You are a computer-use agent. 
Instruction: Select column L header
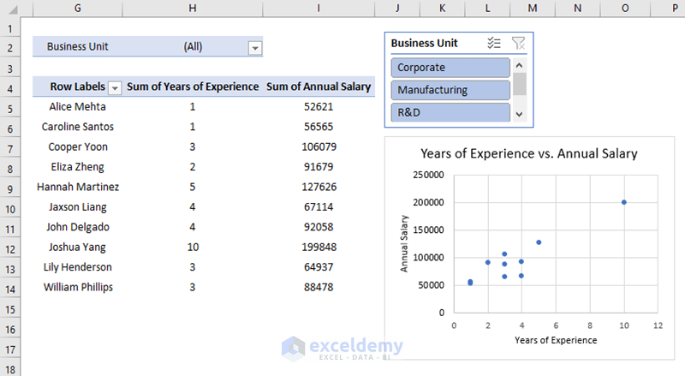pos(487,9)
